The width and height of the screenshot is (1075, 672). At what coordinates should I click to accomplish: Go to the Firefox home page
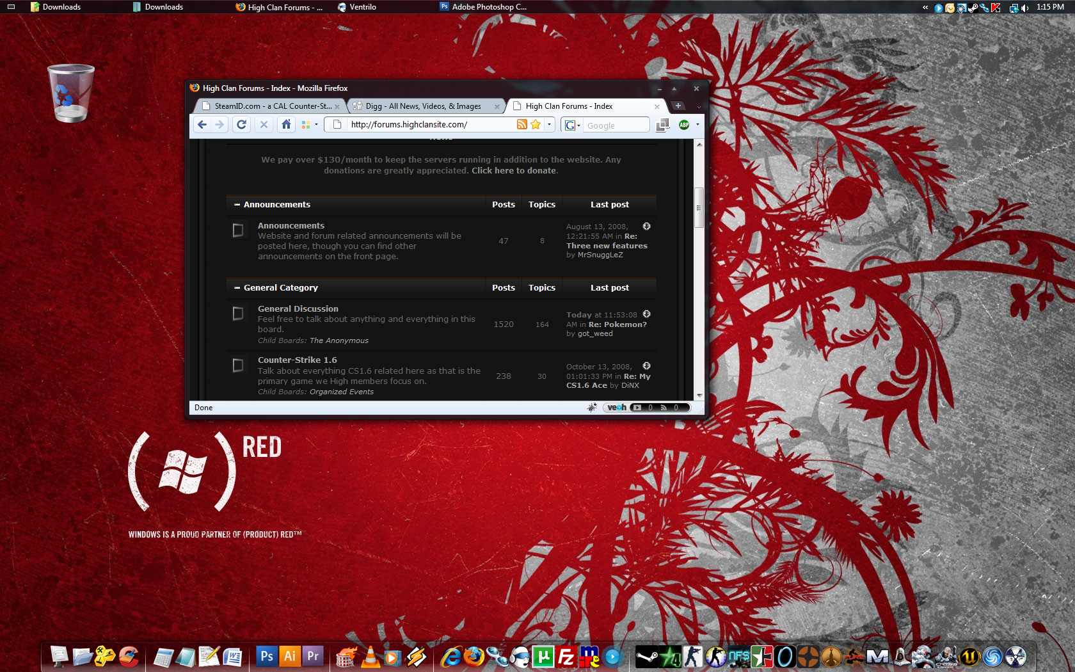pyautogui.click(x=286, y=125)
